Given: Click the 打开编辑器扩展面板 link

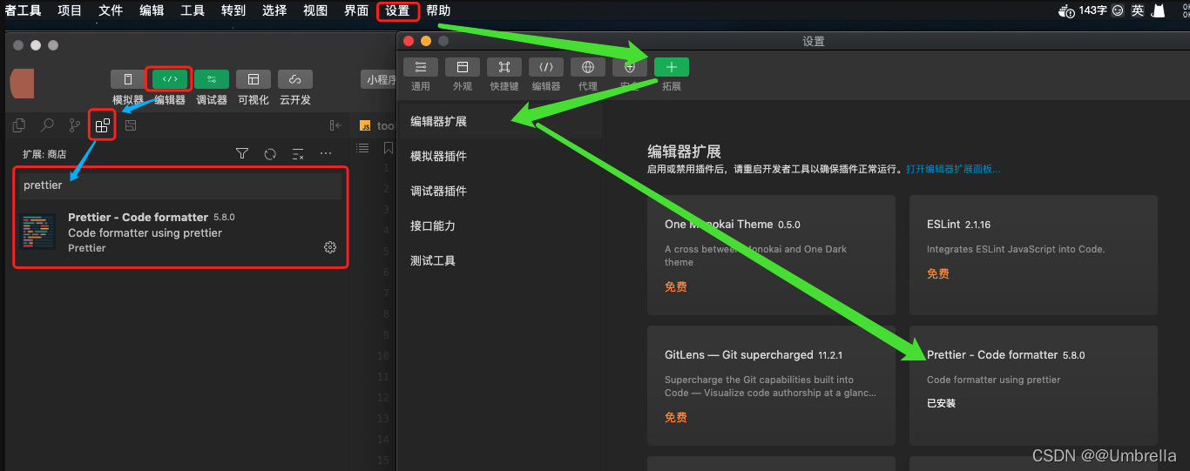Looking at the screenshot, I should tap(953, 169).
